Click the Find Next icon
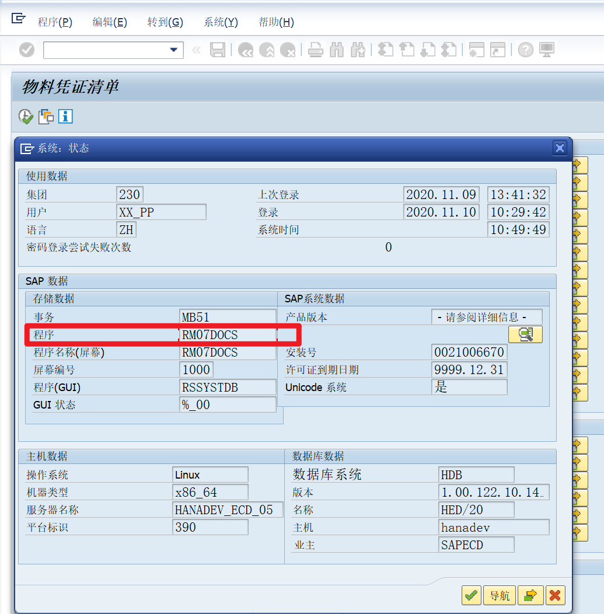 tap(358, 50)
